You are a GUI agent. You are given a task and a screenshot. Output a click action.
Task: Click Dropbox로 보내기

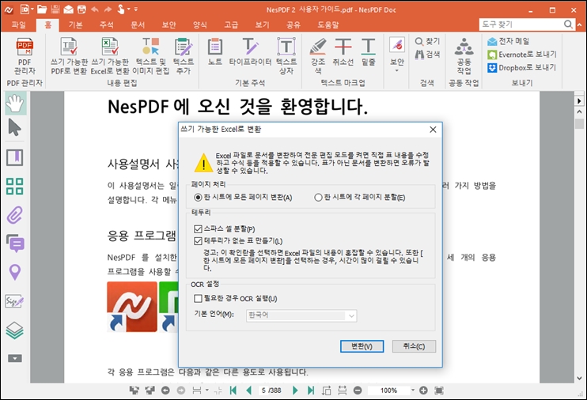coord(521,68)
